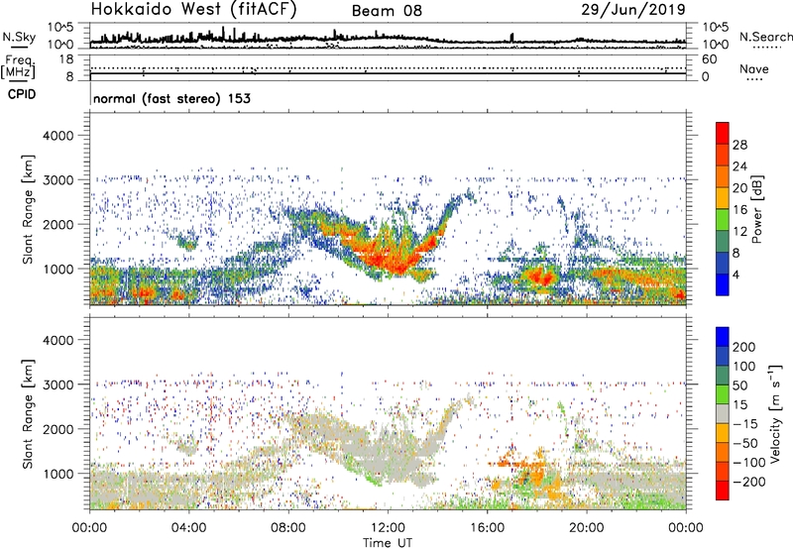The height and width of the screenshot is (549, 793).
Task: Click the '2000' tick of velocity panel
Action: click(57, 429)
